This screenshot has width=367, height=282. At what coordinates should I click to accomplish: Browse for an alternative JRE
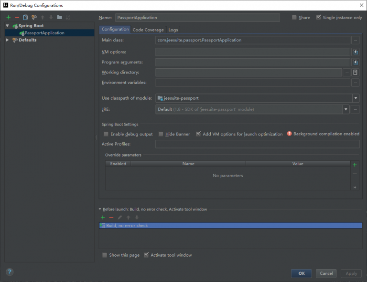[355, 109]
